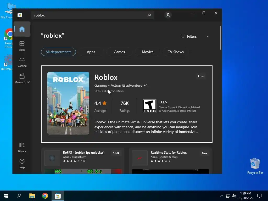This screenshot has width=268, height=201.
Task: Click ROBLOX Corporation publisher text
Action: coord(109,91)
